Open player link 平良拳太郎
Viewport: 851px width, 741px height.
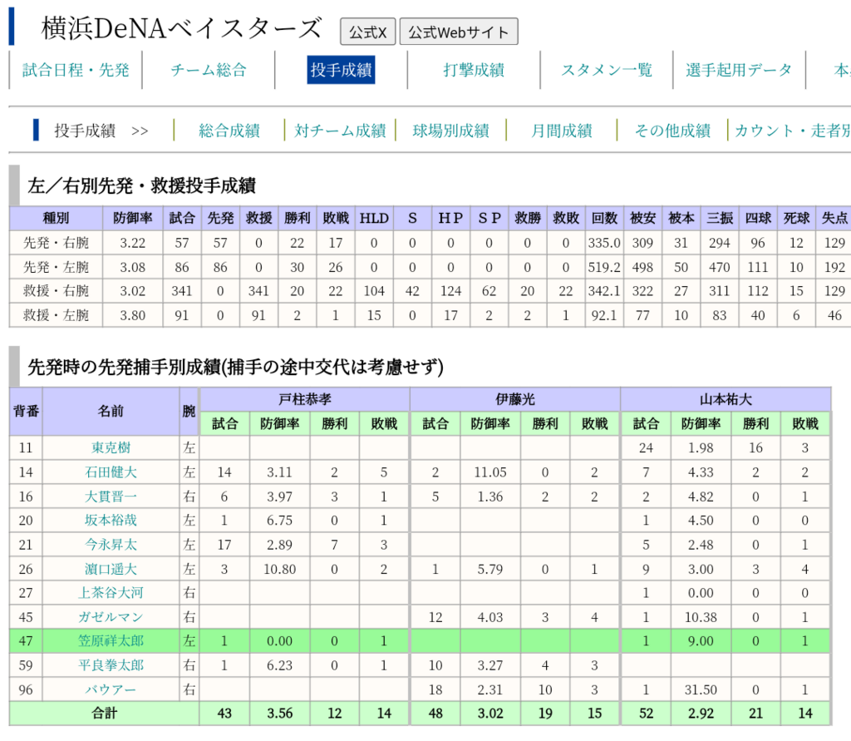pyautogui.click(x=111, y=665)
